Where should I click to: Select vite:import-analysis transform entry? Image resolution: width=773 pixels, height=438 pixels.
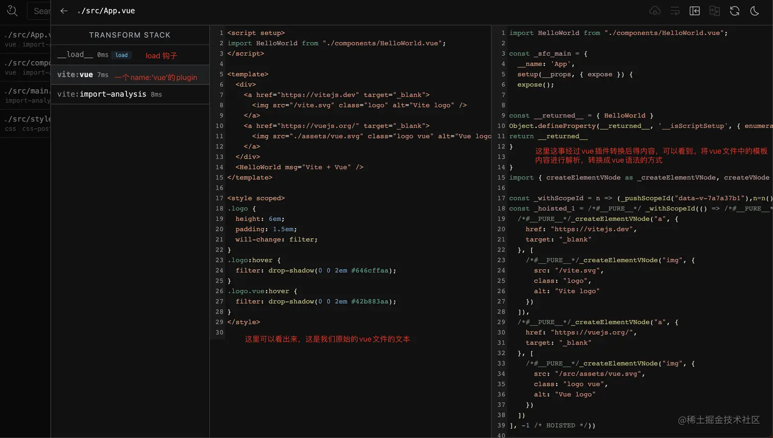(130, 94)
